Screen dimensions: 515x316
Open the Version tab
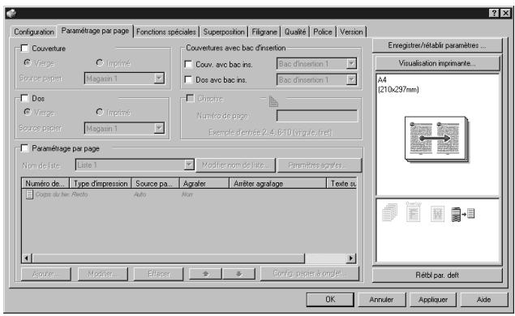pyautogui.click(x=351, y=32)
